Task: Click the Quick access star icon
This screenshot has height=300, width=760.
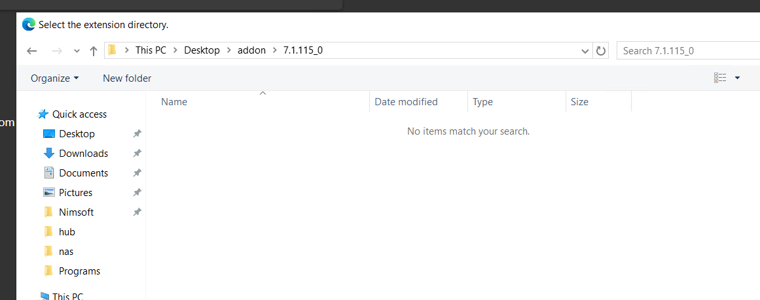Action: (43, 114)
